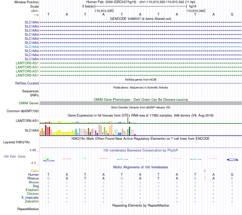Click the Scale label in the left margin
Viewport: 242px width, 215px height.
click(34, 6)
